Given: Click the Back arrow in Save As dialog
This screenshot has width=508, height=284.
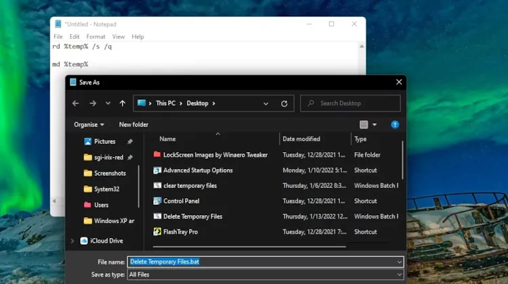Looking at the screenshot, I should [75, 103].
